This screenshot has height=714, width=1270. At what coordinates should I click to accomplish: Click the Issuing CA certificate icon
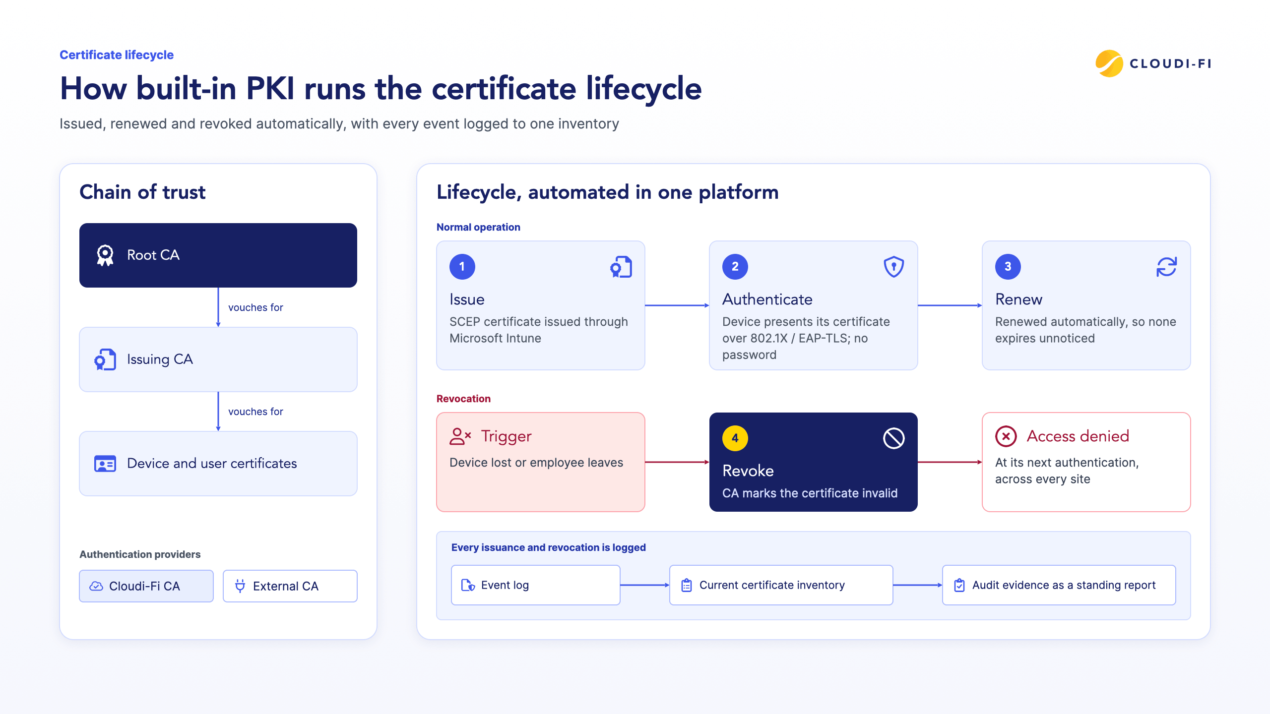coord(105,359)
